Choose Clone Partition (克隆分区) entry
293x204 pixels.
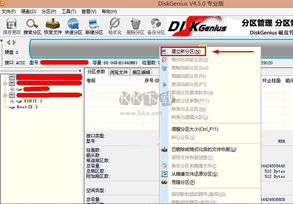click(183, 182)
